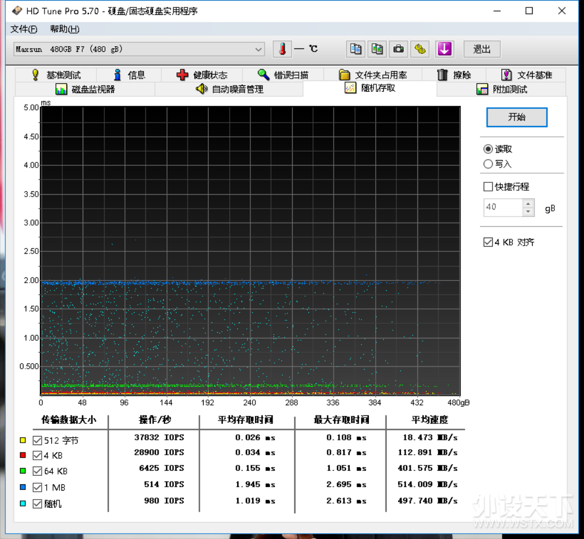The width and height of the screenshot is (584, 539).
Task: Click the 退出 exit button
Action: click(481, 49)
